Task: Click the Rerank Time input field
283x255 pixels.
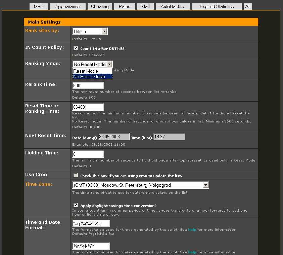Action: (x=88, y=85)
